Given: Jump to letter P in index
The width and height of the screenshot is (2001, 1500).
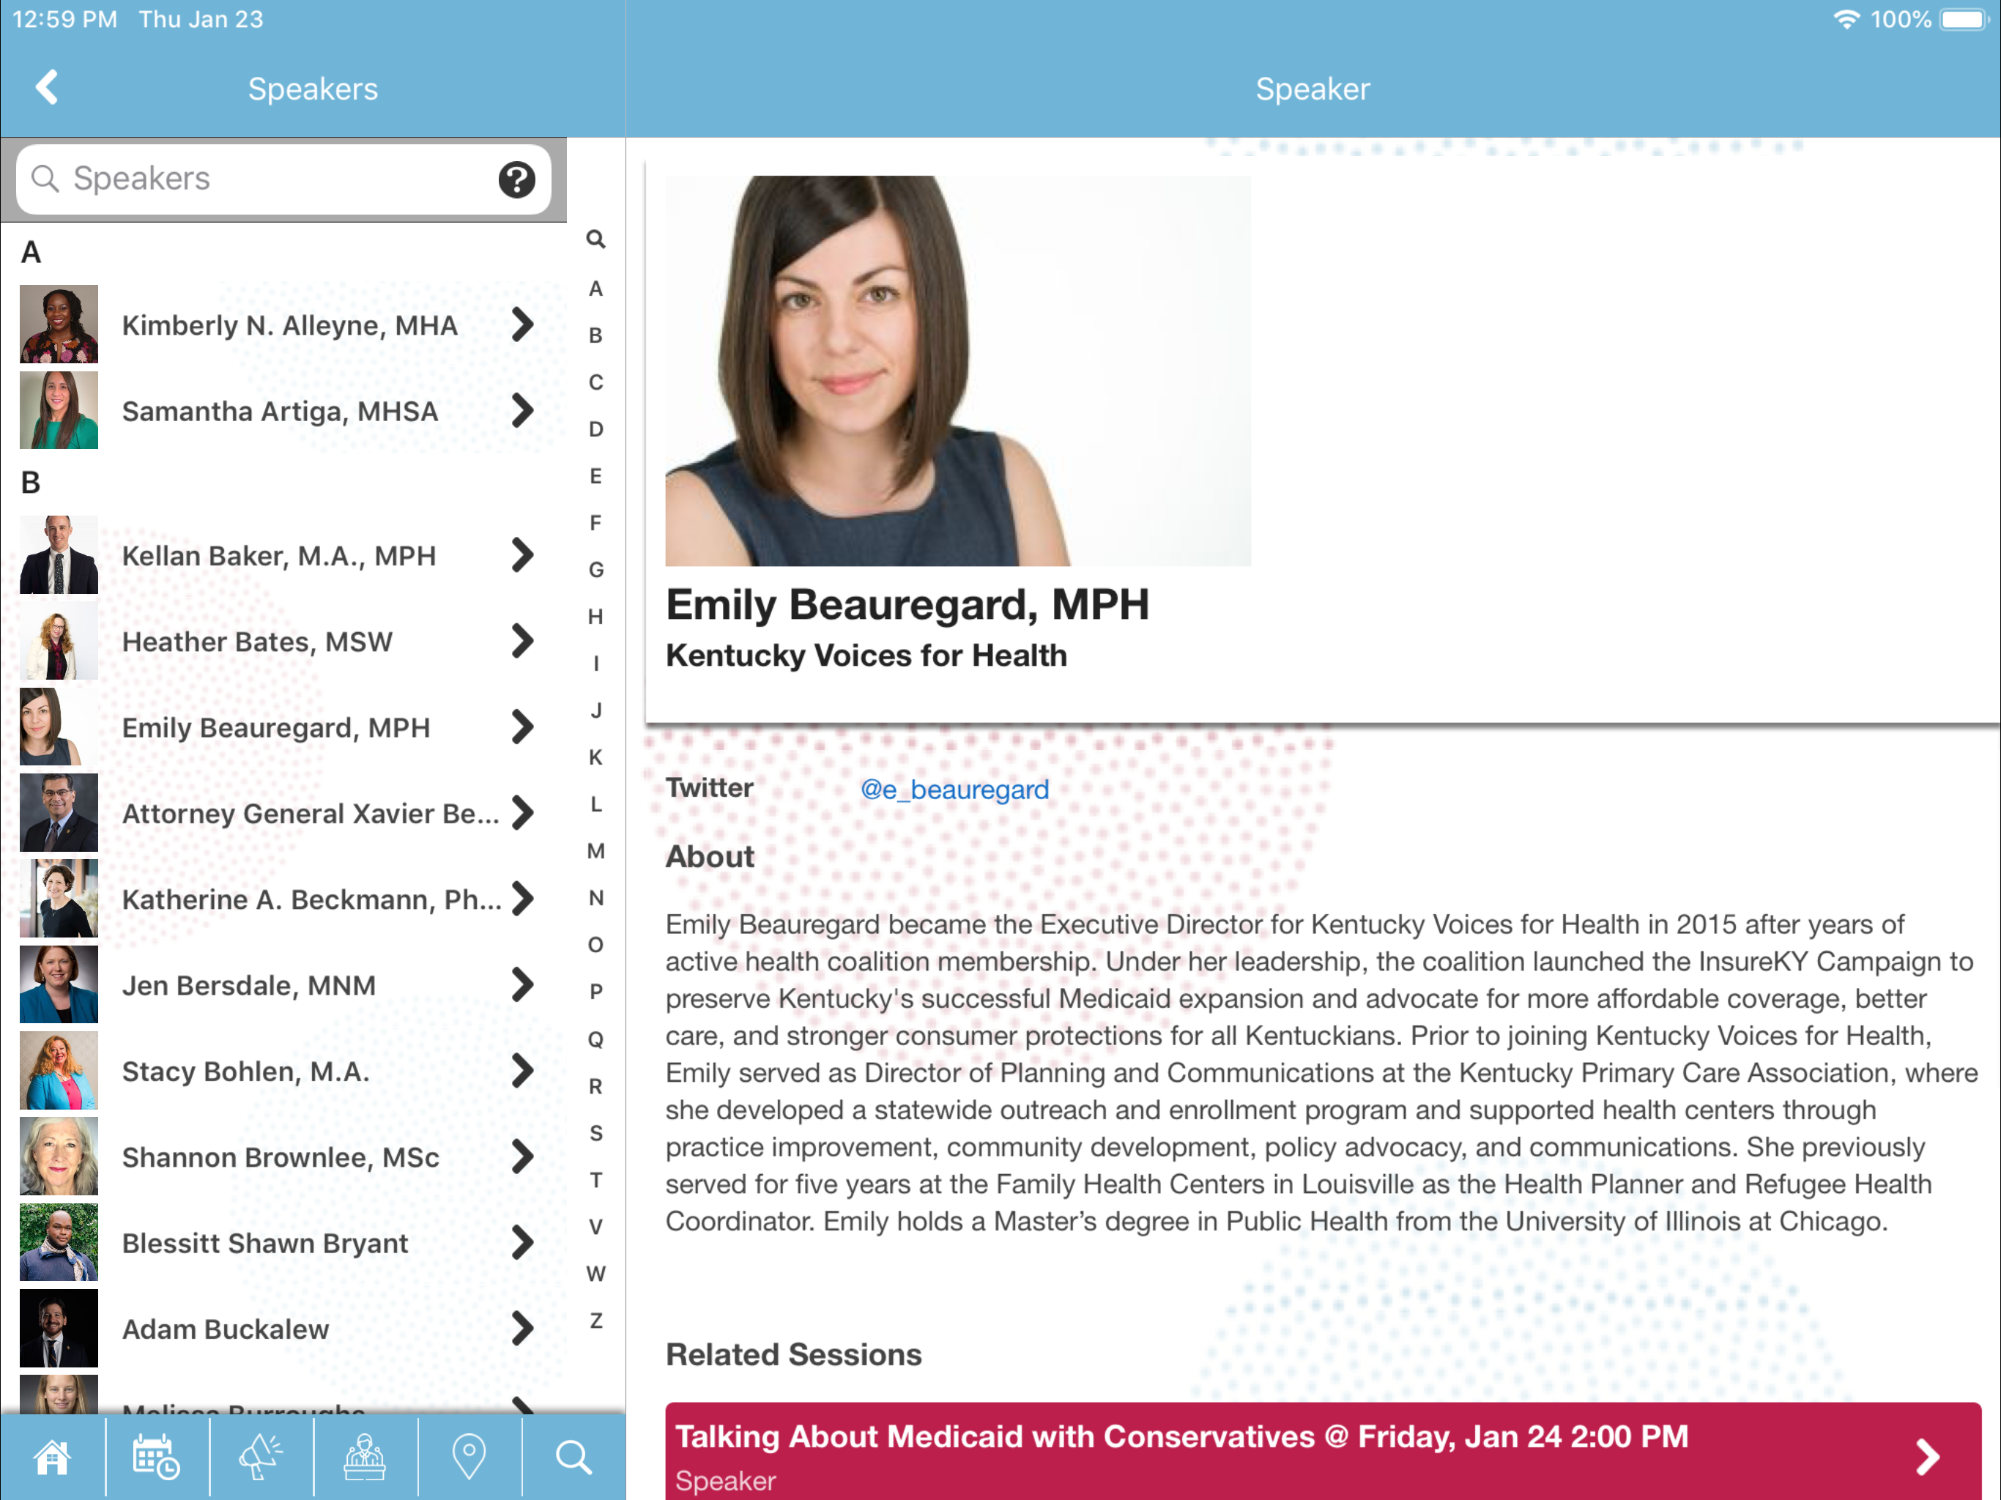Looking at the screenshot, I should 595,992.
